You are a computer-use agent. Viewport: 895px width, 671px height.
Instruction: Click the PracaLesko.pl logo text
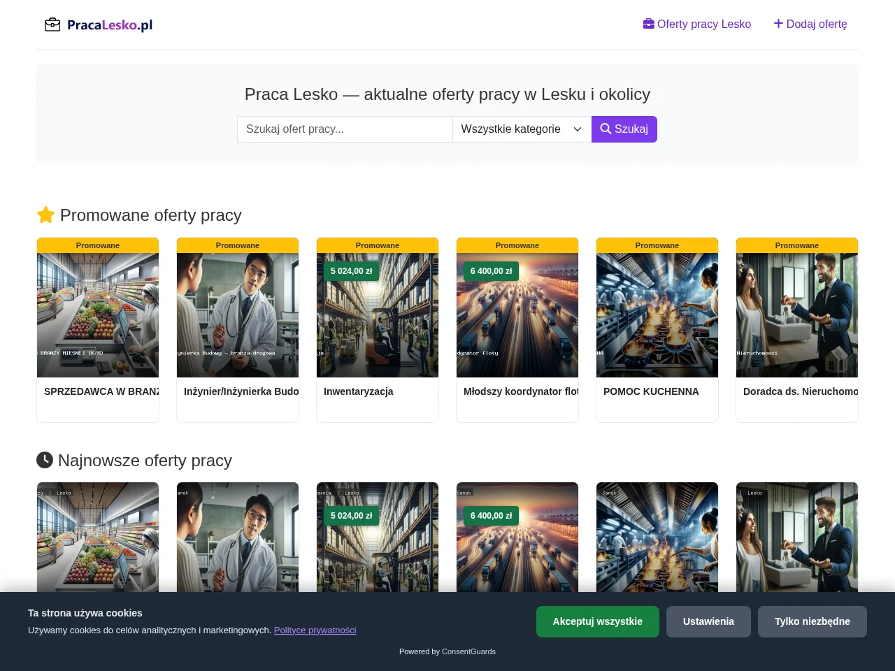point(110,25)
